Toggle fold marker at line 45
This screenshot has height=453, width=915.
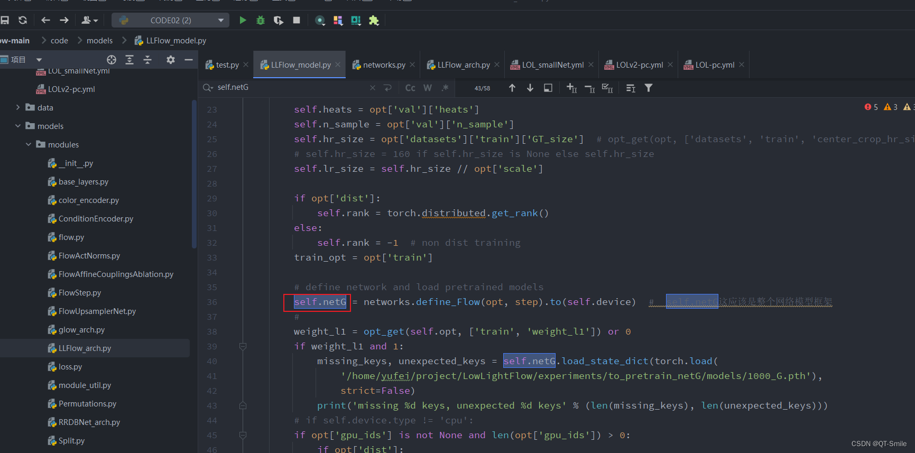[243, 435]
